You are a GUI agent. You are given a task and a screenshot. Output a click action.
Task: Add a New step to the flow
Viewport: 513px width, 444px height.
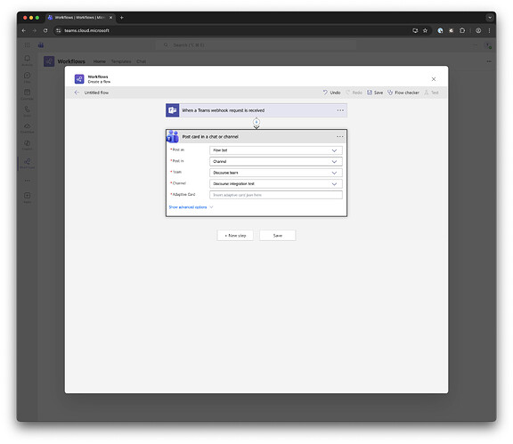click(235, 236)
